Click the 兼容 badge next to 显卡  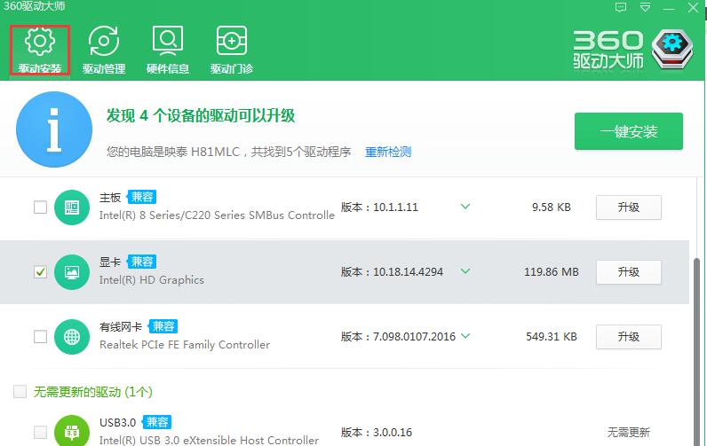click(x=142, y=262)
